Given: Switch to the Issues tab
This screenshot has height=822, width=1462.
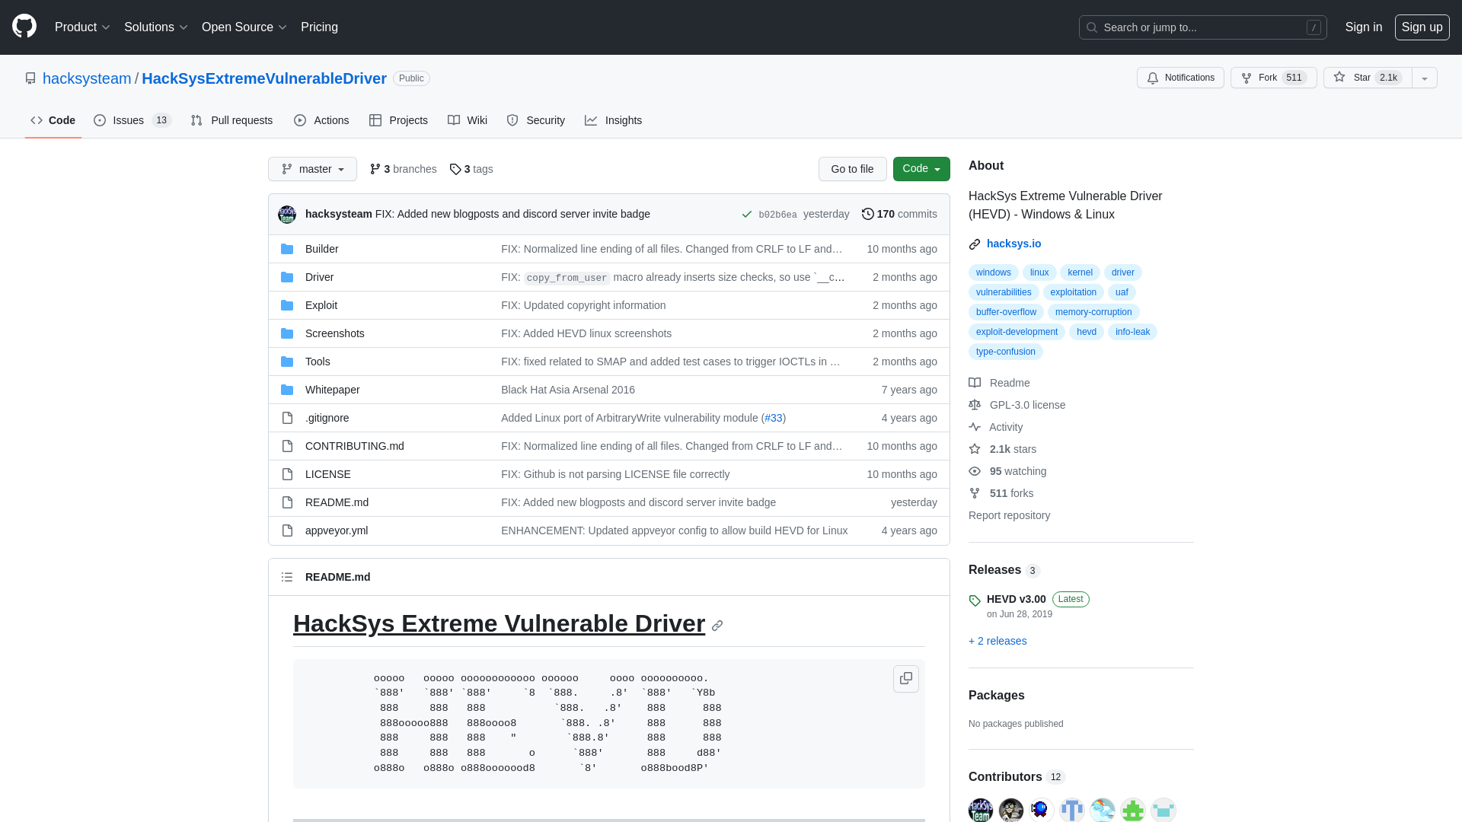Looking at the screenshot, I should click(132, 120).
